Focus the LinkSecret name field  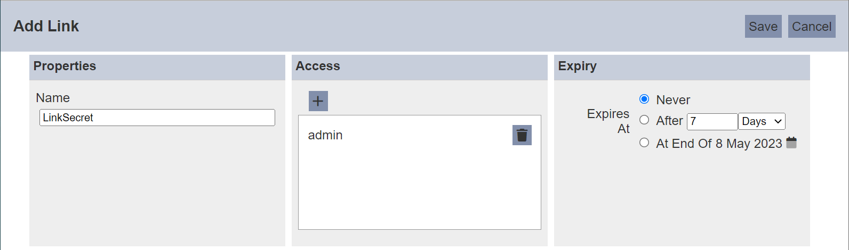157,118
